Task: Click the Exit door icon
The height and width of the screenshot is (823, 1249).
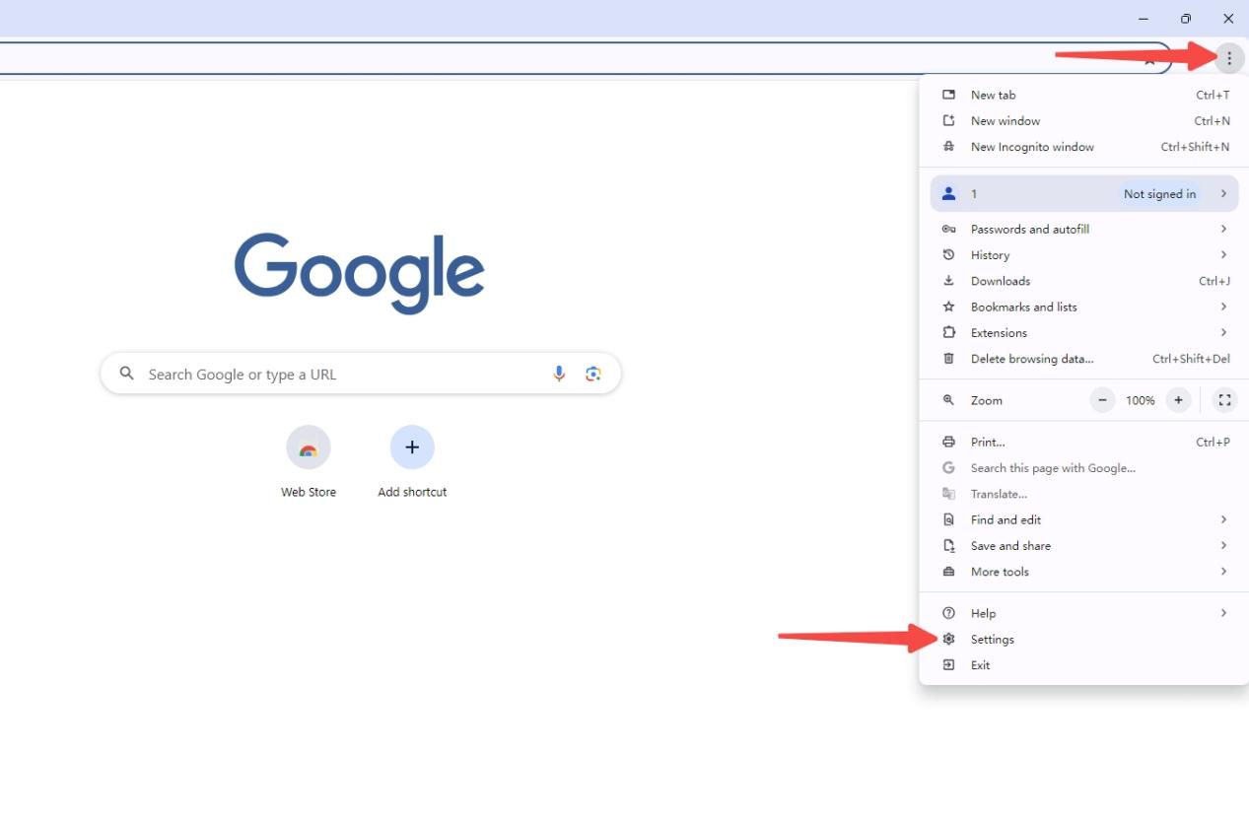Action: click(948, 665)
